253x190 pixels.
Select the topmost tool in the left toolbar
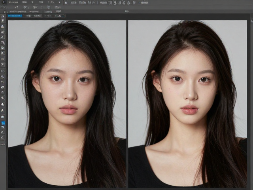coord(3,17)
